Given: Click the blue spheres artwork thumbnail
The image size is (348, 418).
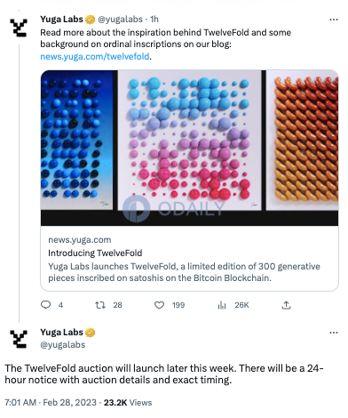Looking at the screenshot, I should click(x=77, y=140).
